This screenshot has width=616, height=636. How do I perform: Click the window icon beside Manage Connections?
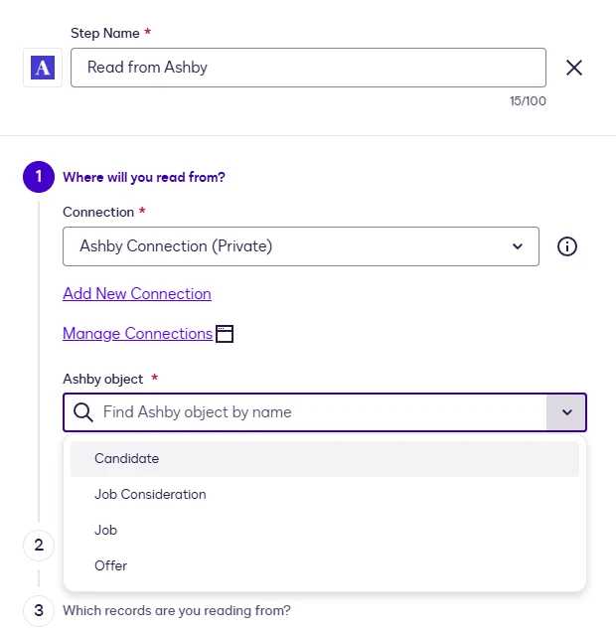point(225,334)
